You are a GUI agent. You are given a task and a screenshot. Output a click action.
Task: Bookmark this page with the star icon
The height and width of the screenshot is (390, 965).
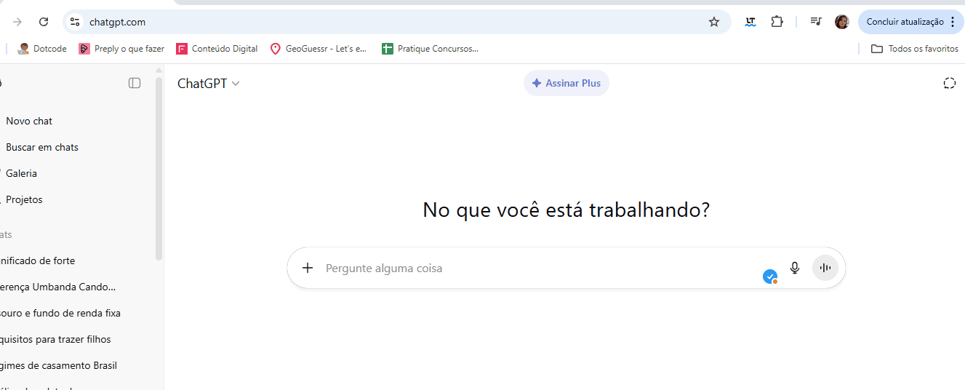click(714, 22)
